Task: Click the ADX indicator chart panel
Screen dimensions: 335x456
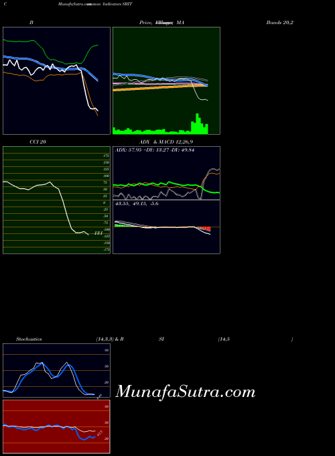Action: pos(166,173)
